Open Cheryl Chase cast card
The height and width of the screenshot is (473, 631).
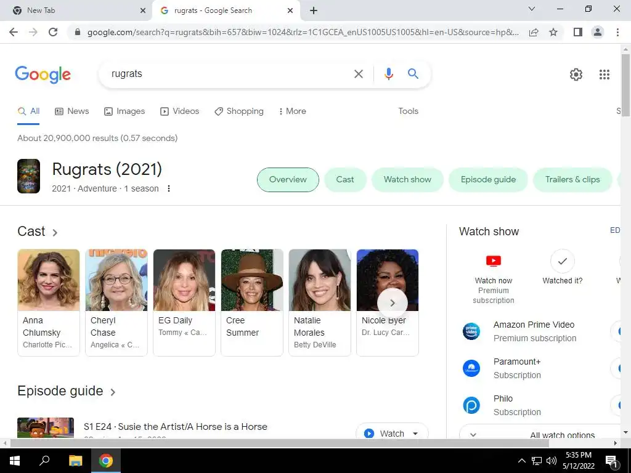[x=116, y=302]
